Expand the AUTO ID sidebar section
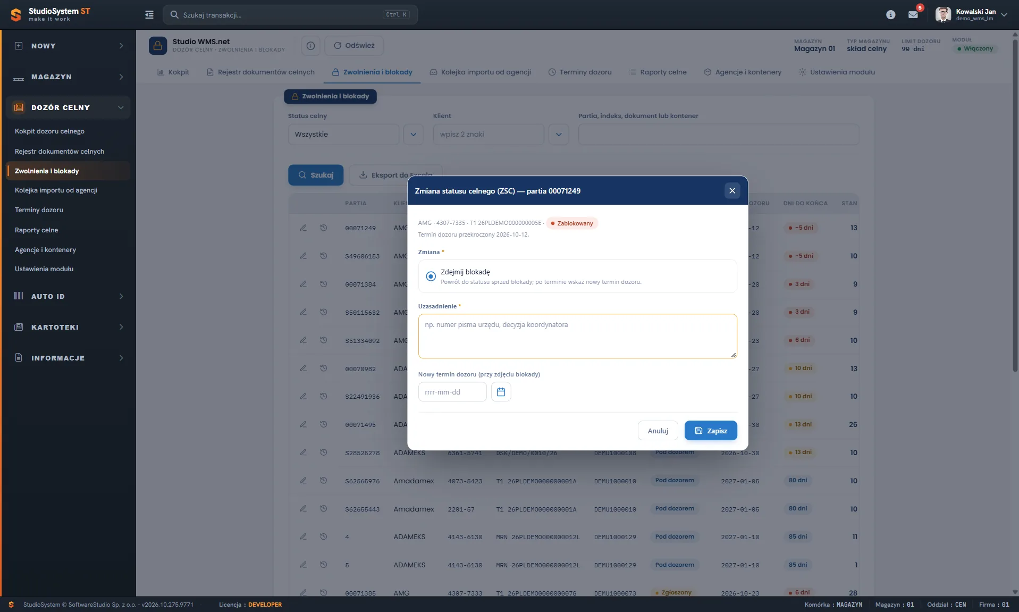Screen dimensions: 1019x612 [x=69, y=296]
